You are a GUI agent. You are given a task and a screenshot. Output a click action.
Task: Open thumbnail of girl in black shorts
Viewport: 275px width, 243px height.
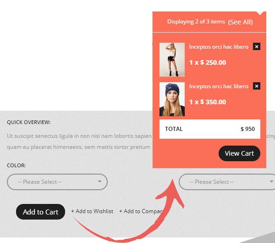(x=172, y=60)
